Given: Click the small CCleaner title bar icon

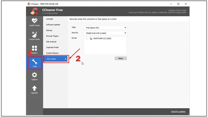Looking at the screenshot, I should pos(29,4).
